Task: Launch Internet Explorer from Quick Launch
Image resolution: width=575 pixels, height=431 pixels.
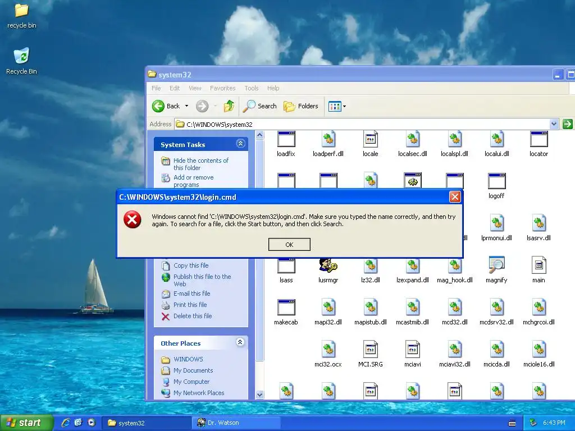Action: coord(66,423)
